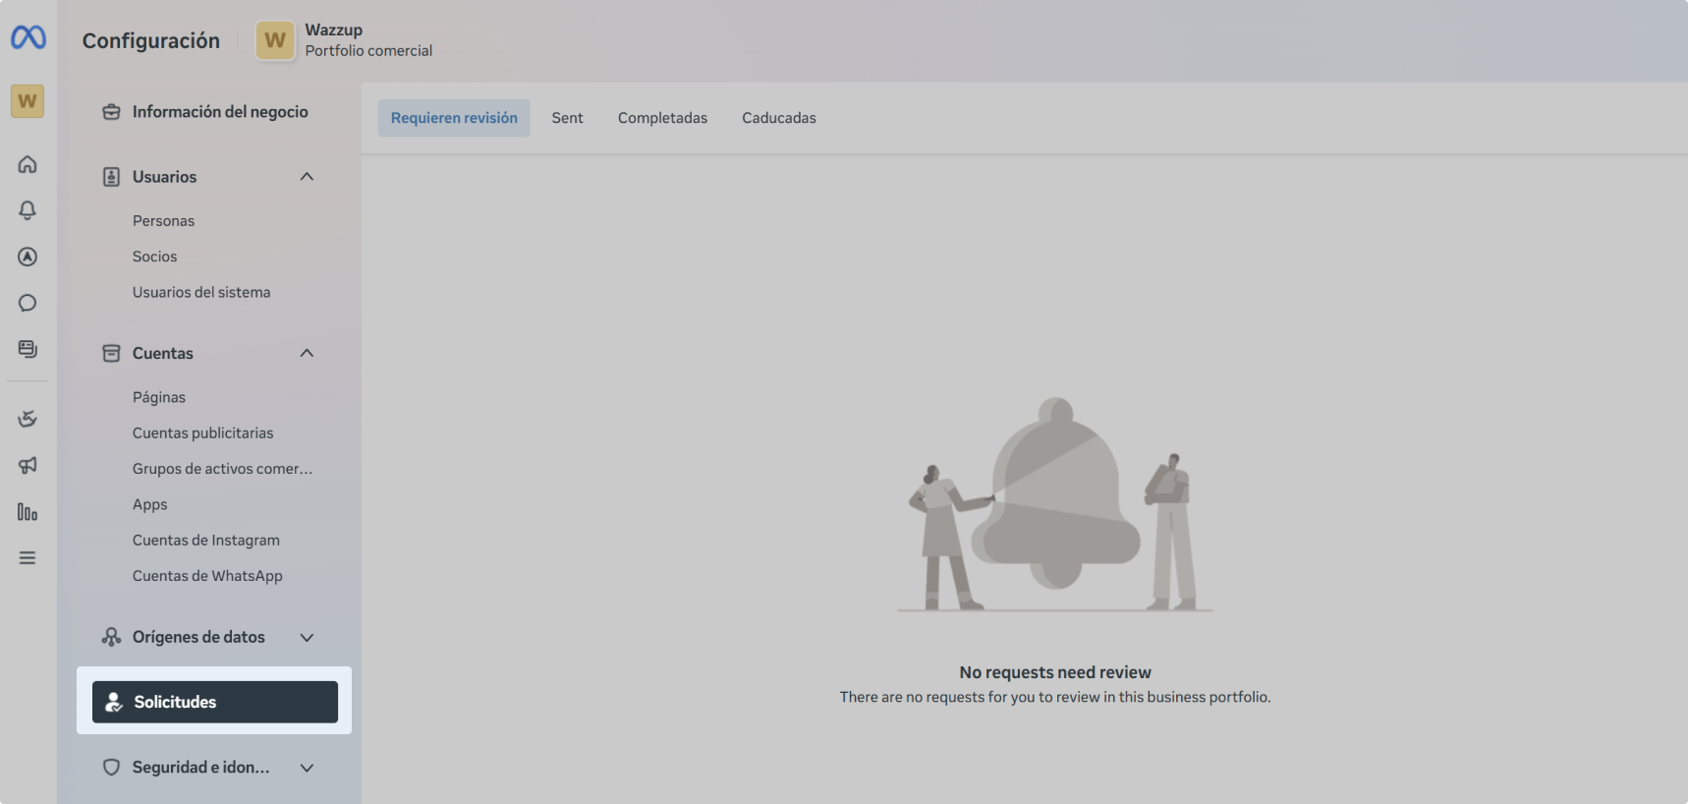Click the compass navigation icon in rail
This screenshot has width=1688, height=804.
tap(28, 257)
